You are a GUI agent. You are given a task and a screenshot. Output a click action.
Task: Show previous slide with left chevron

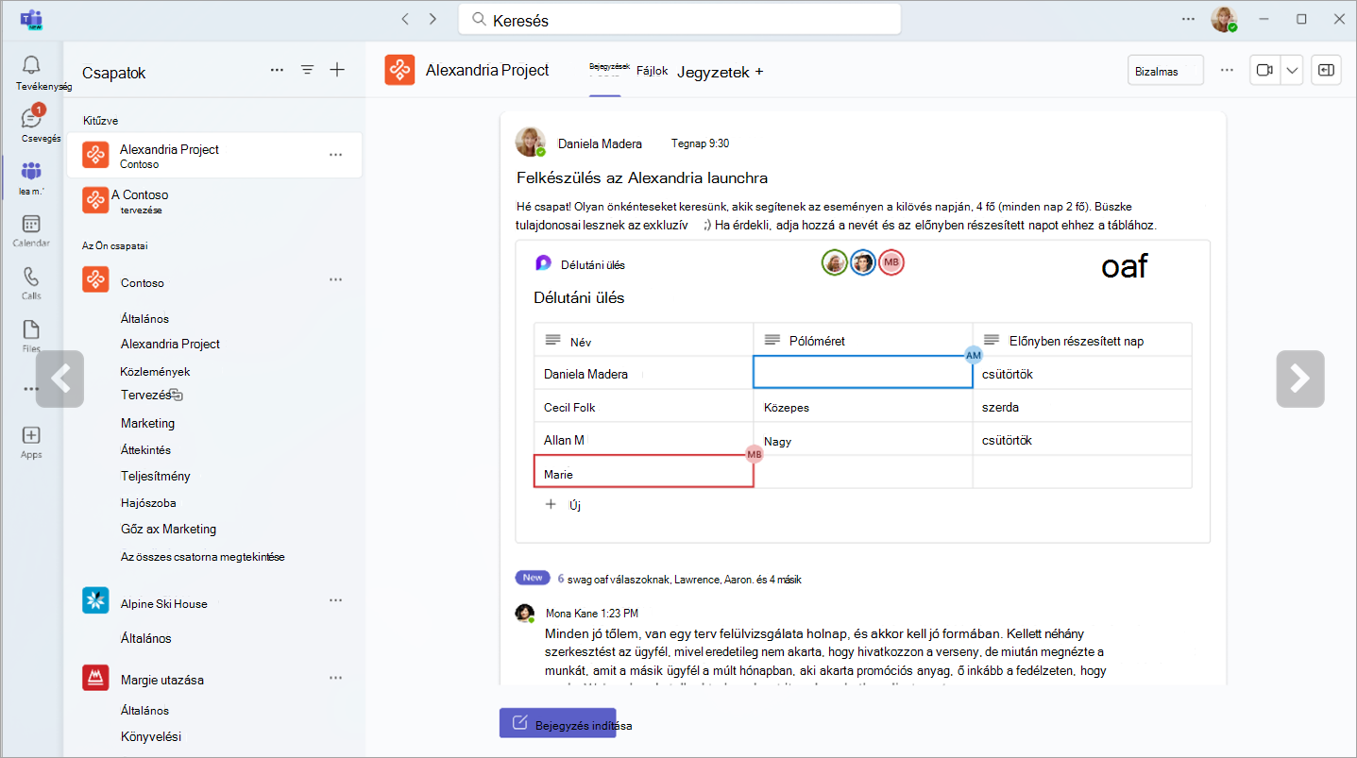click(60, 379)
